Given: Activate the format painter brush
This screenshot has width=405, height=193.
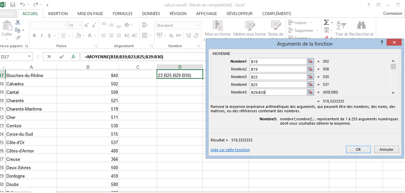Looking at the screenshot, I should point(18,38).
